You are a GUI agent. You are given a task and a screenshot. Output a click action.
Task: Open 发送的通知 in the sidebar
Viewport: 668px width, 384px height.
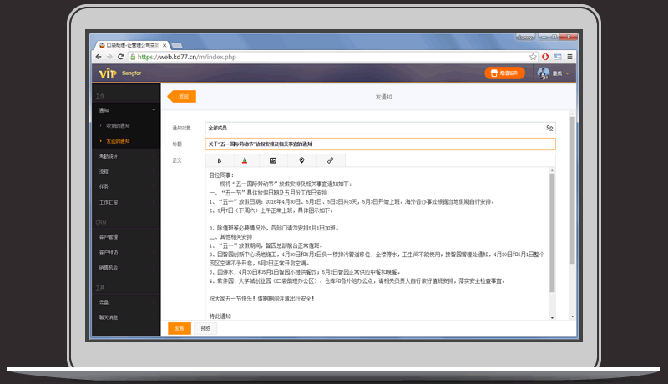coord(118,141)
